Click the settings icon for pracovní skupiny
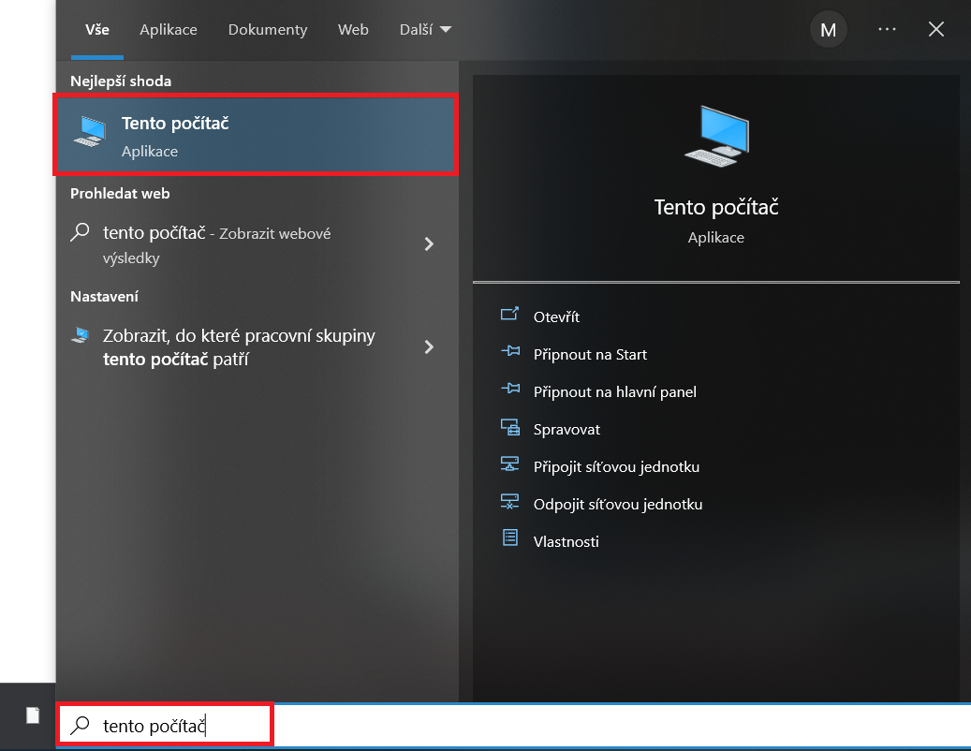This screenshot has height=751, width=971. point(81,335)
